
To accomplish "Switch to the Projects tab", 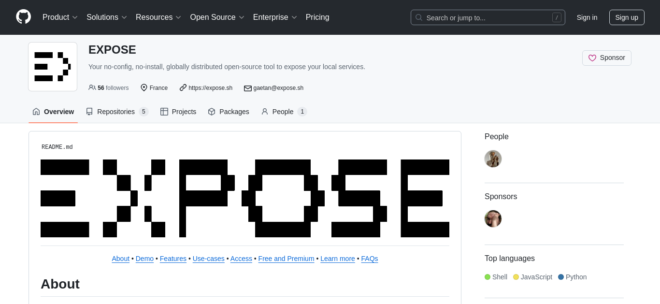I will tap(178, 112).
